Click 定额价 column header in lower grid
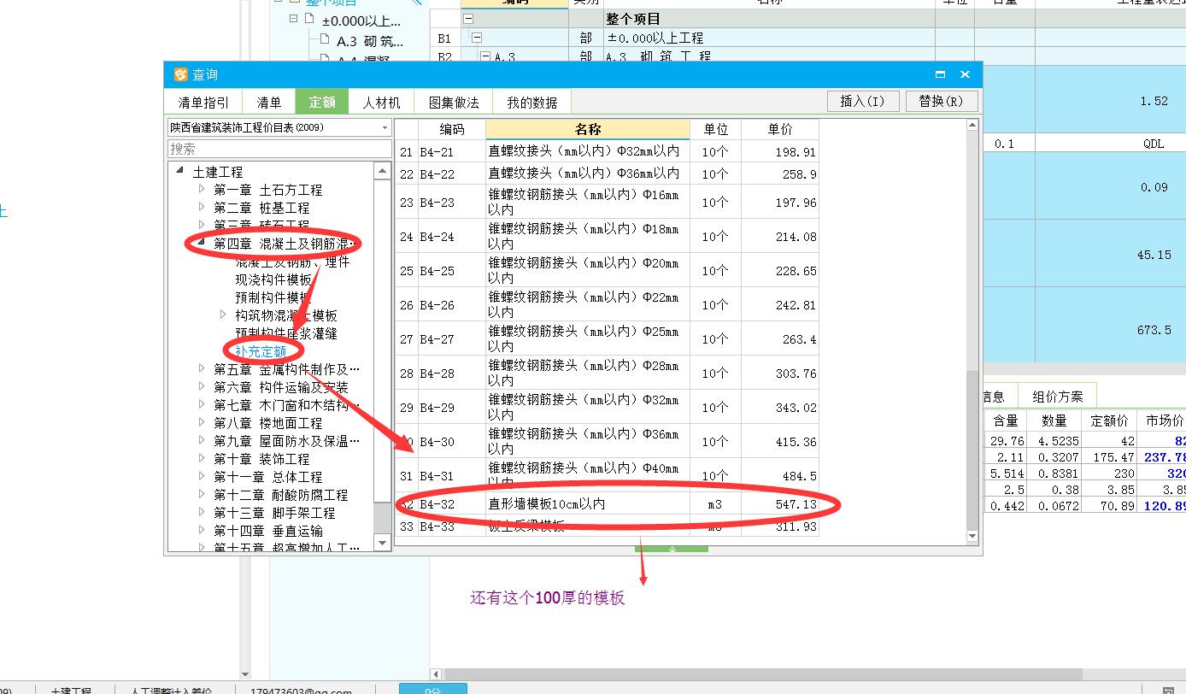Image resolution: width=1186 pixels, height=694 pixels. pos(1110,421)
